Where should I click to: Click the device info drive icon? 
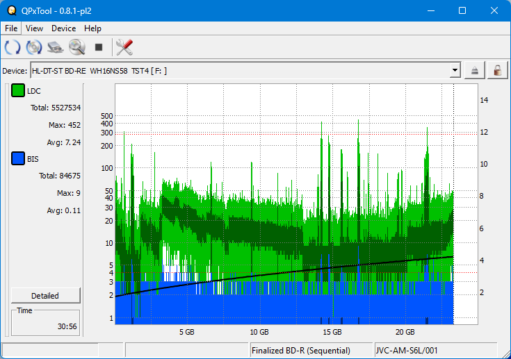click(56, 47)
